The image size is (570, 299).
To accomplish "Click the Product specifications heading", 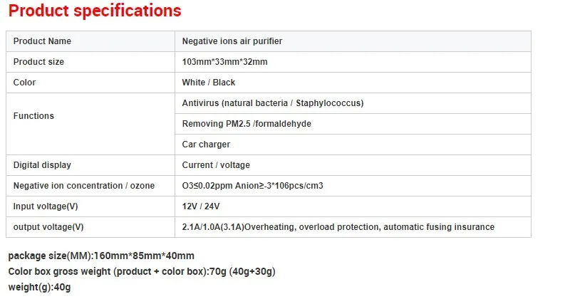I will coord(95,11).
